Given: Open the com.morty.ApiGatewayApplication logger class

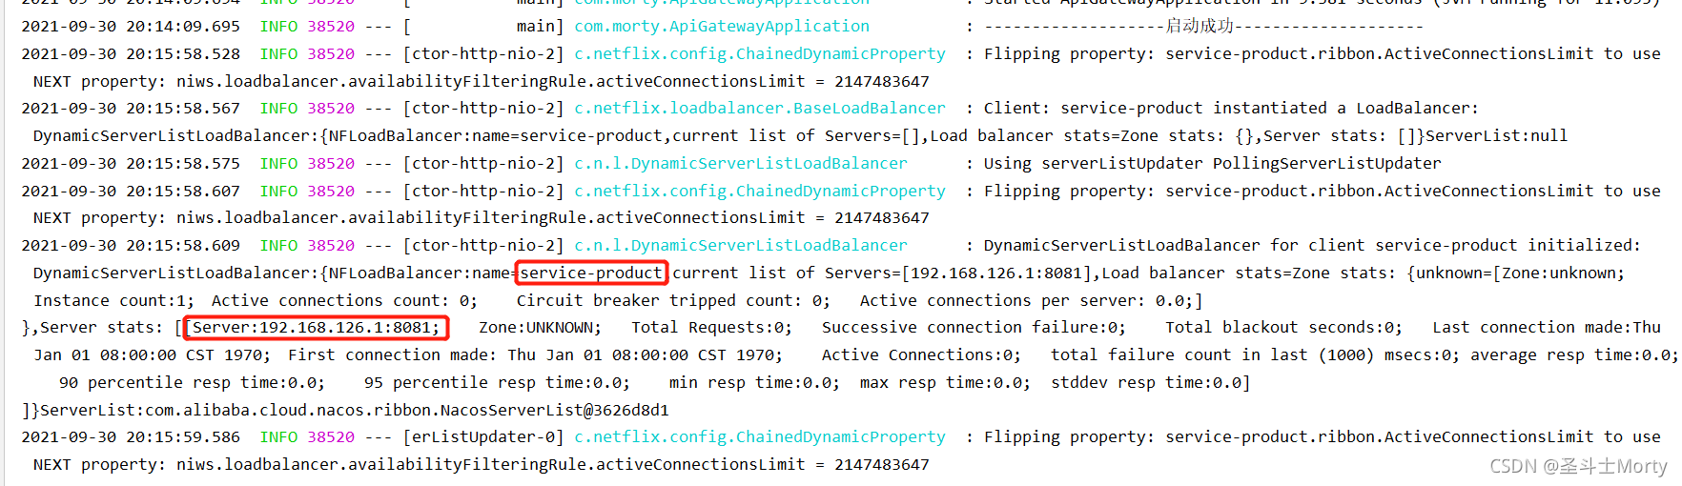Looking at the screenshot, I should pos(722,27).
